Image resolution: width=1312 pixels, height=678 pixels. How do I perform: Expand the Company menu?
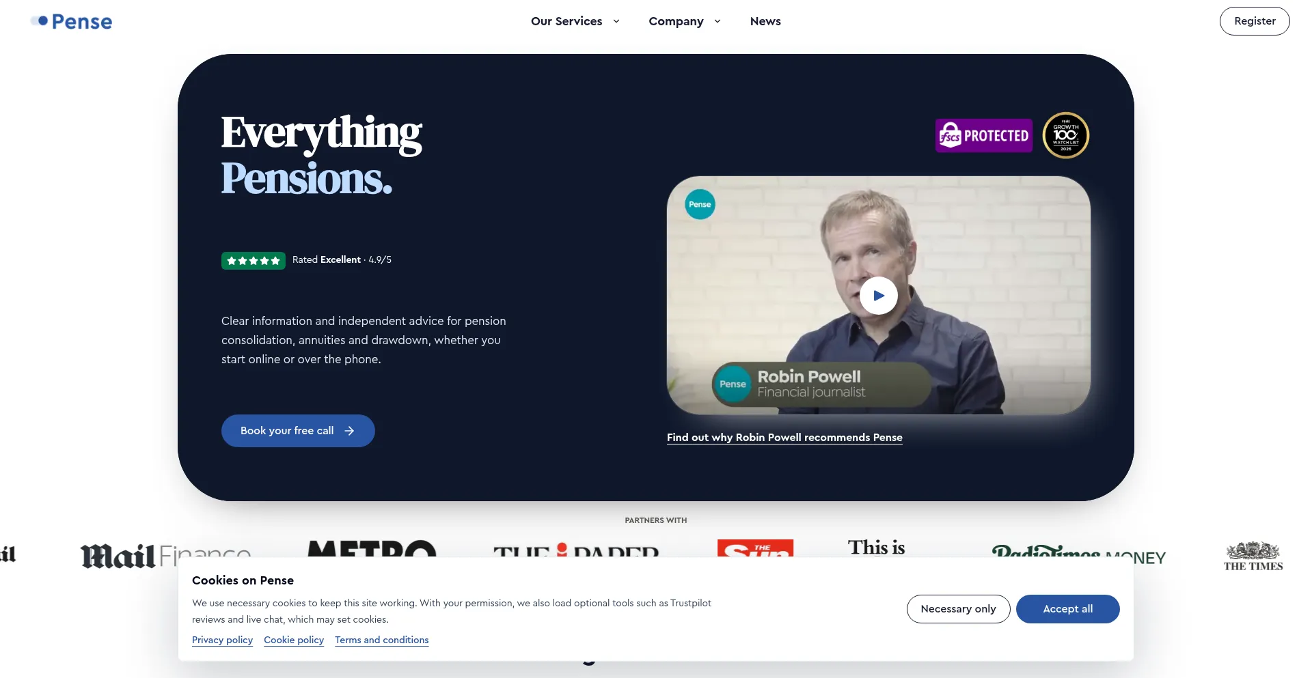(x=685, y=21)
